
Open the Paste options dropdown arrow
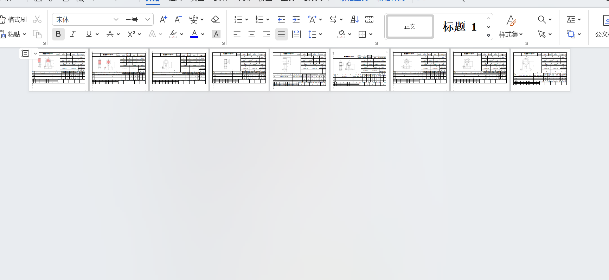[25, 34]
